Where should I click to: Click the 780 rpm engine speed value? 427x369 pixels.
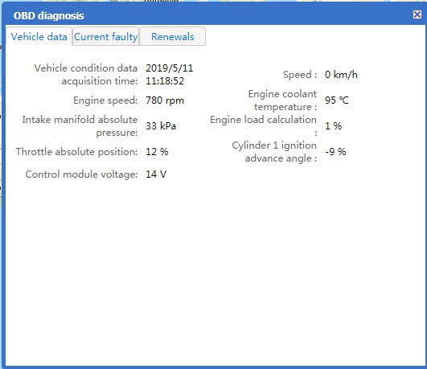click(165, 100)
